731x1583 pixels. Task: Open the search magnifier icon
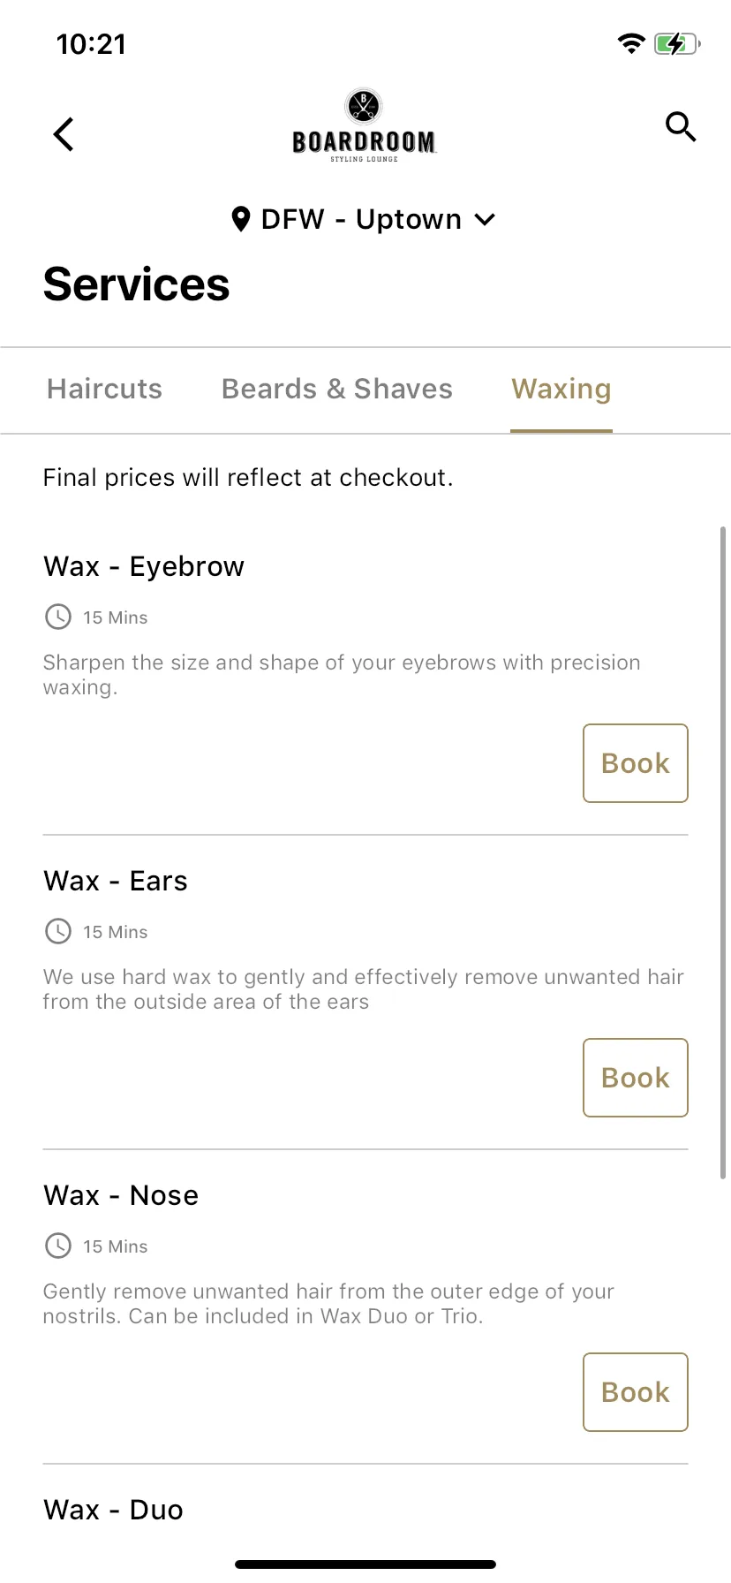[681, 127]
